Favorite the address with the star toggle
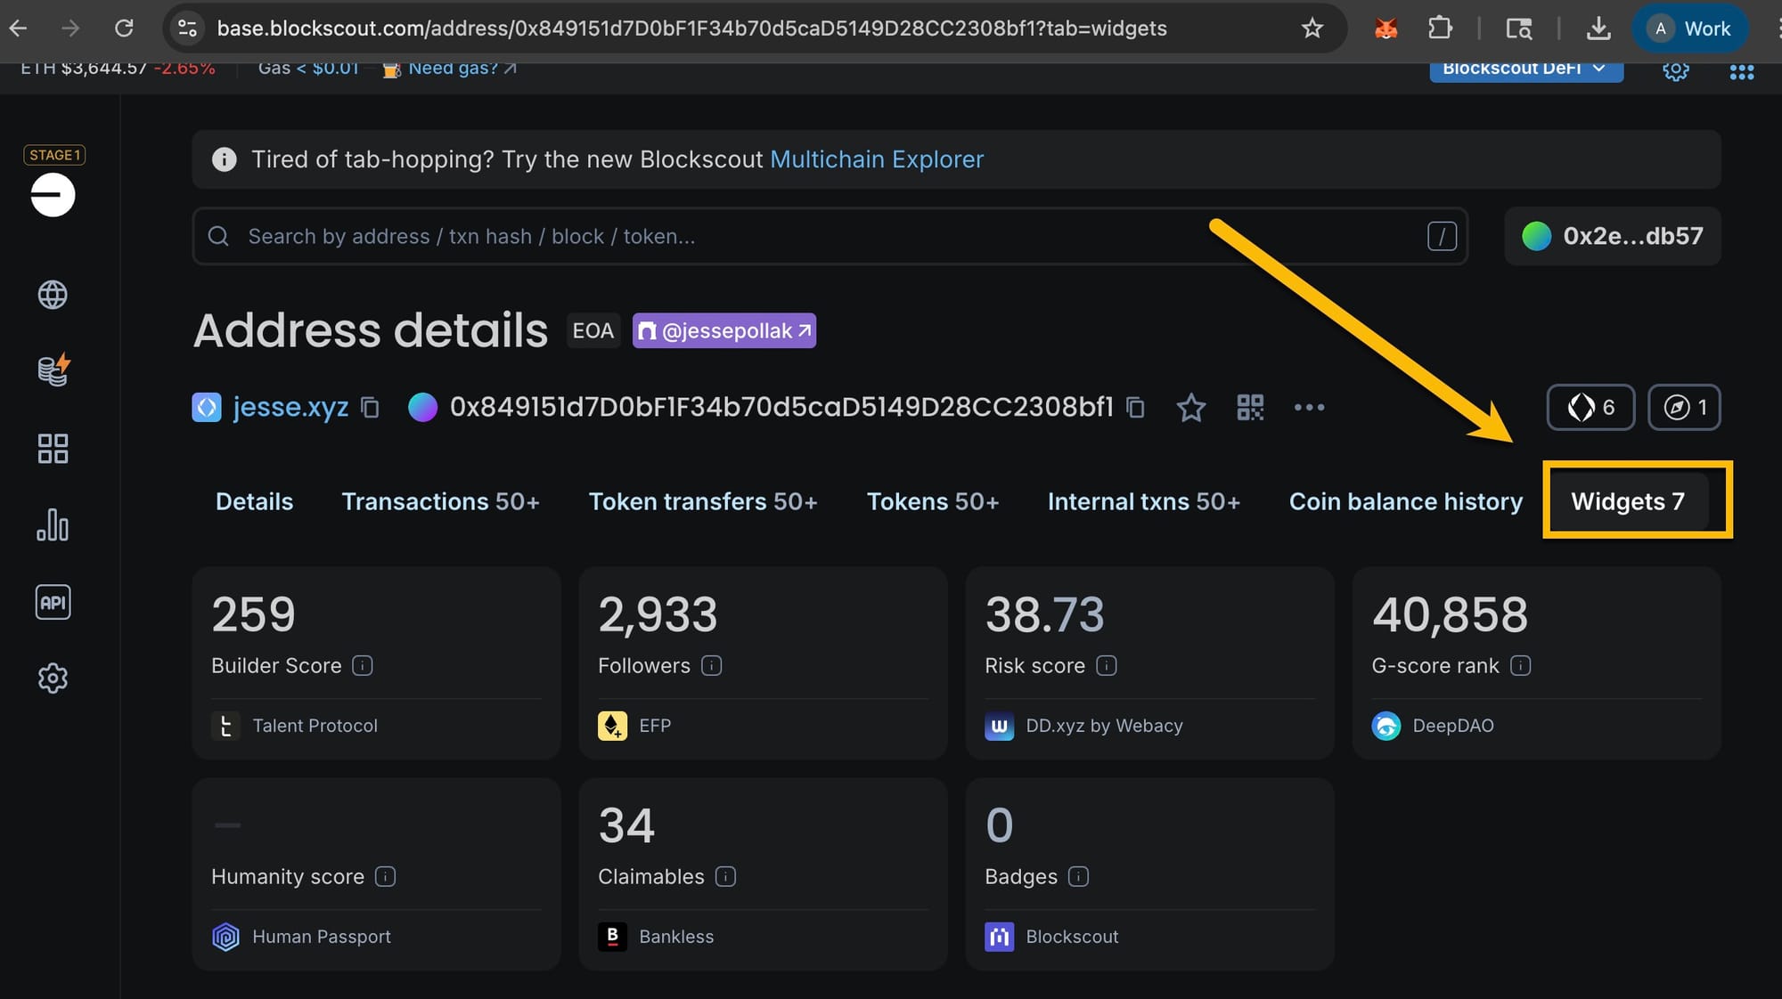1782x999 pixels. pyautogui.click(x=1191, y=409)
